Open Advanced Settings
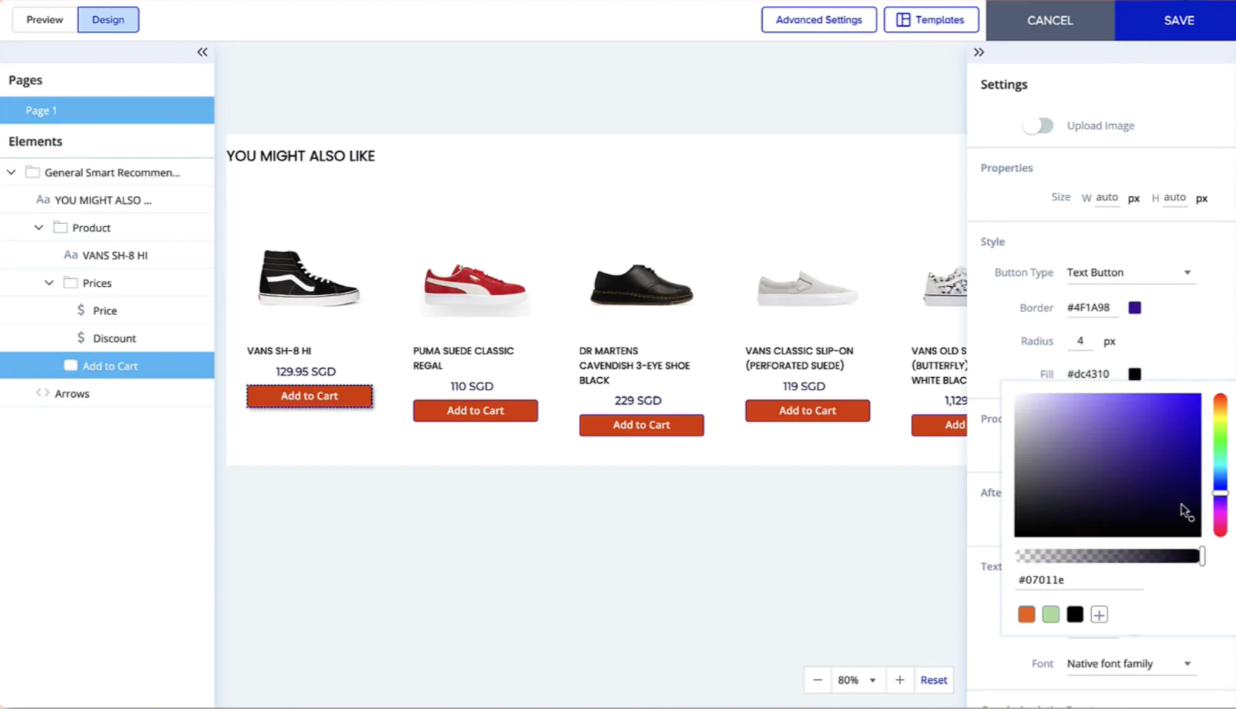 point(819,20)
